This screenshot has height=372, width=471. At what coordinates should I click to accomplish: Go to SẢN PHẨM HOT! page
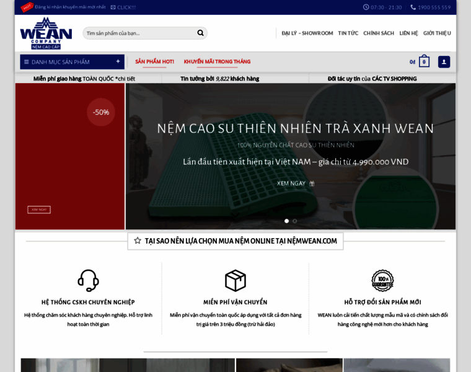click(x=154, y=61)
